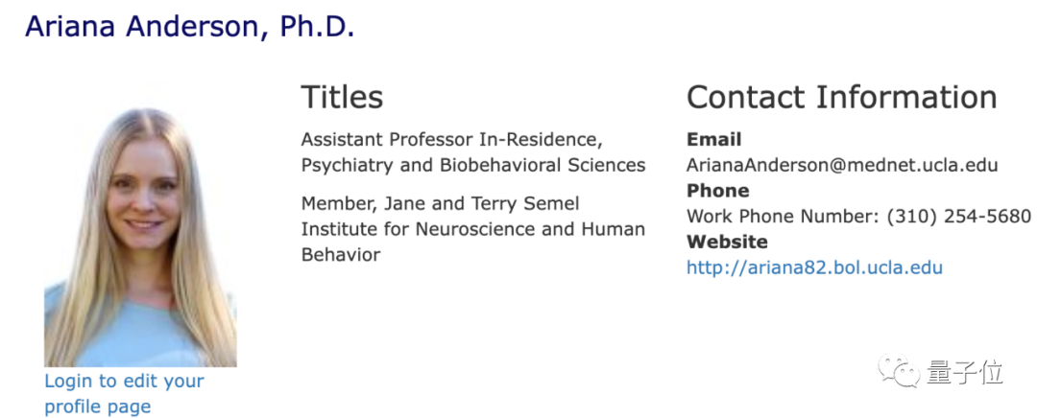Click the Ph.D. suffix in the page heading
Screen dimensions: 1037x418
[317, 27]
